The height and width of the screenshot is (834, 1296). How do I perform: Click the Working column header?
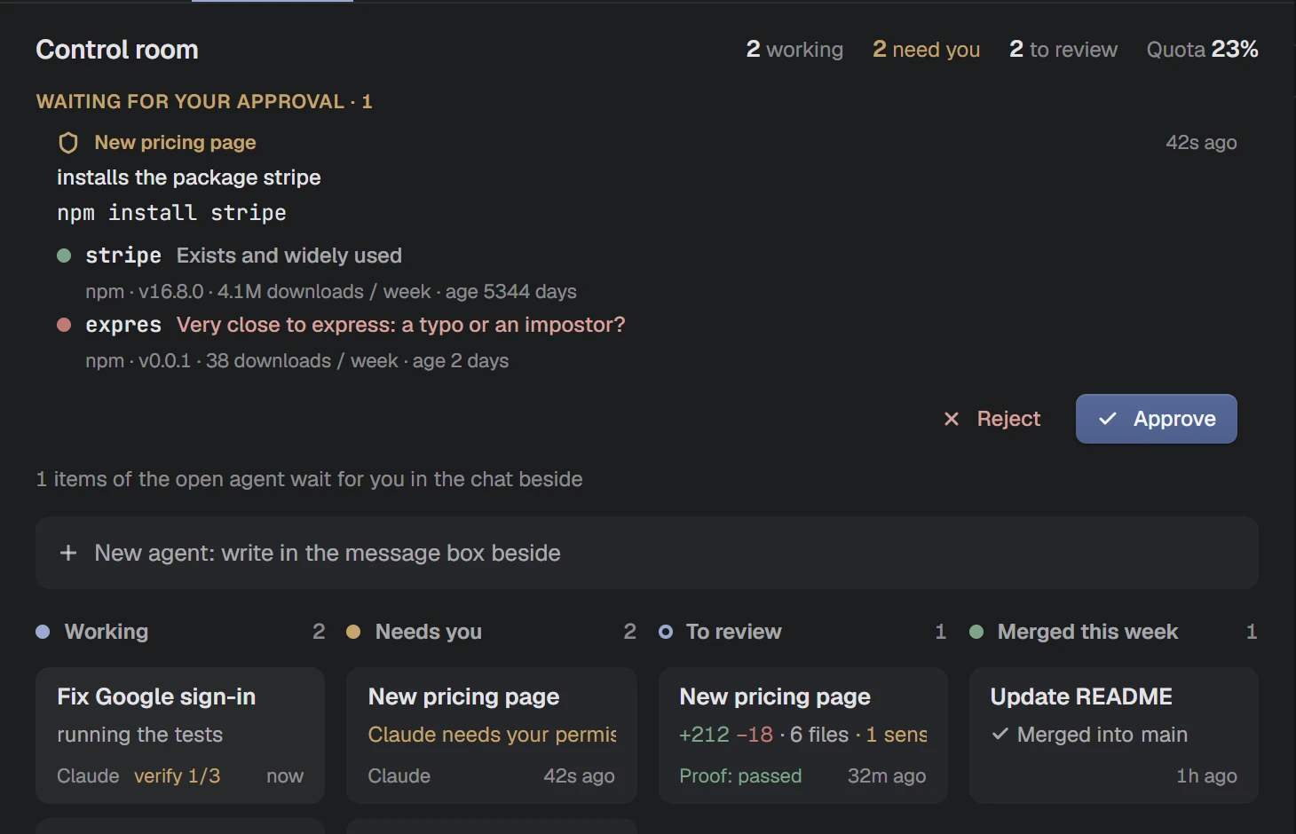(180, 632)
